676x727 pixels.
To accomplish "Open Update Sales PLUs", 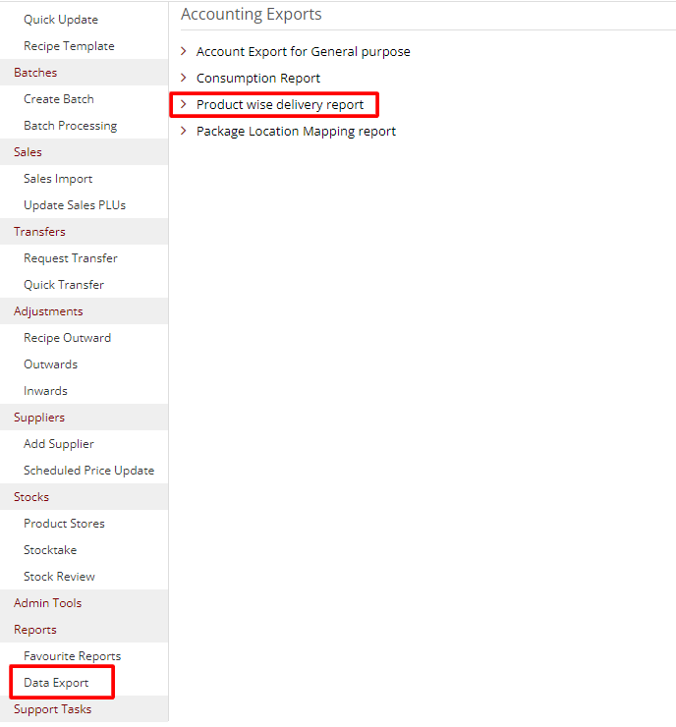I will tap(75, 204).
